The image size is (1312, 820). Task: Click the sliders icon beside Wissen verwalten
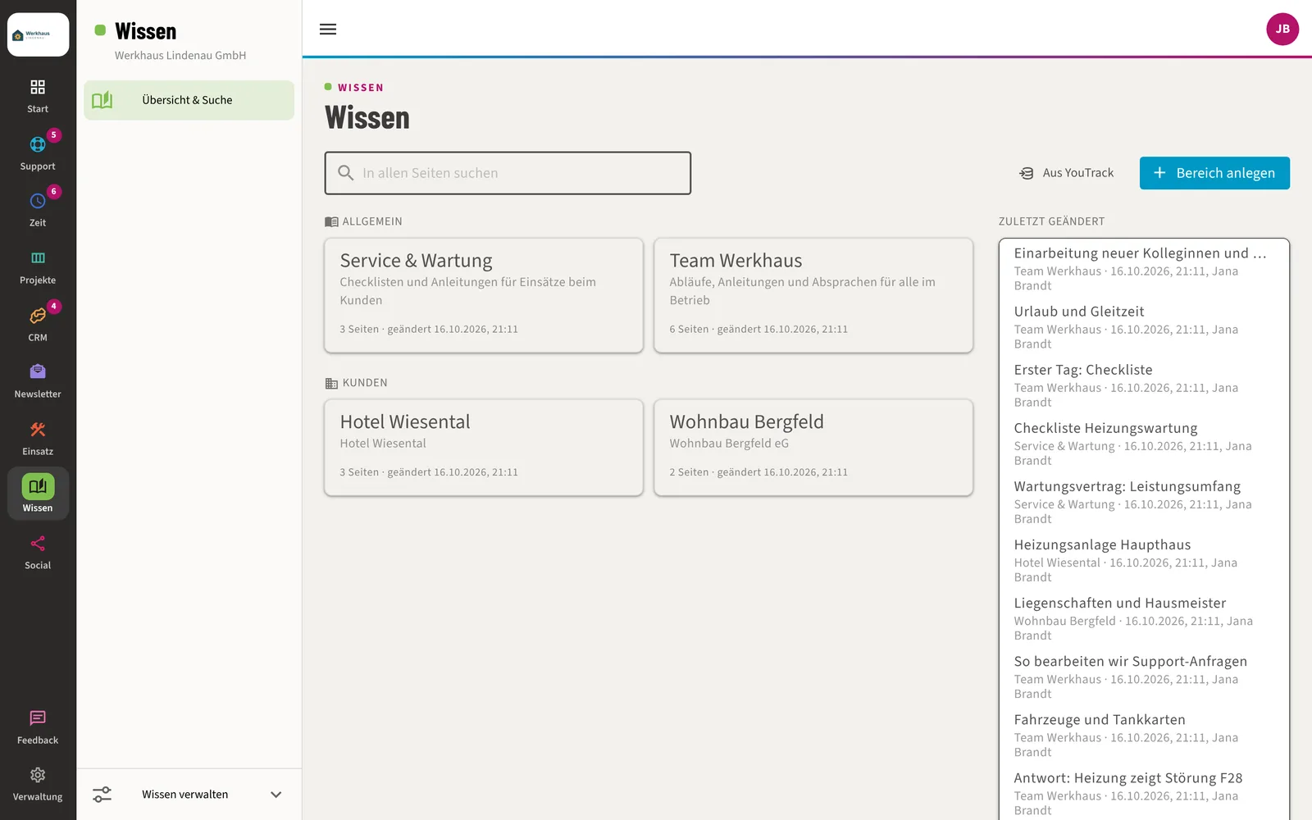tap(102, 795)
